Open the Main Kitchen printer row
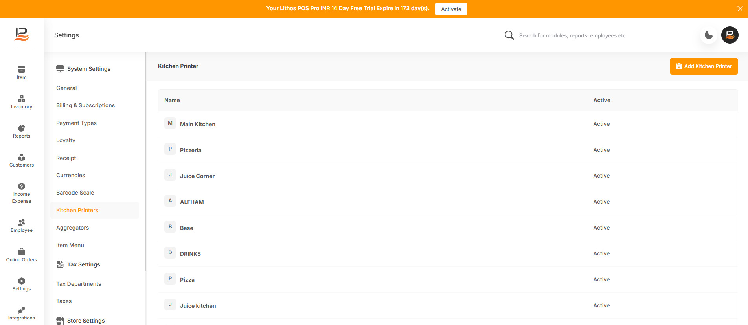The width and height of the screenshot is (748, 325). click(448, 124)
